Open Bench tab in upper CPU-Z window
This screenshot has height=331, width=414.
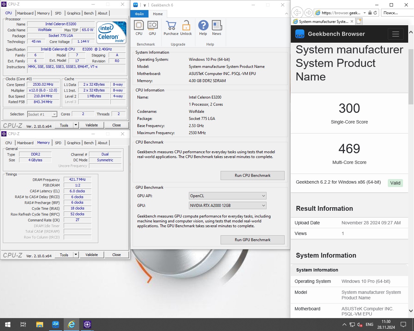(x=89, y=13)
